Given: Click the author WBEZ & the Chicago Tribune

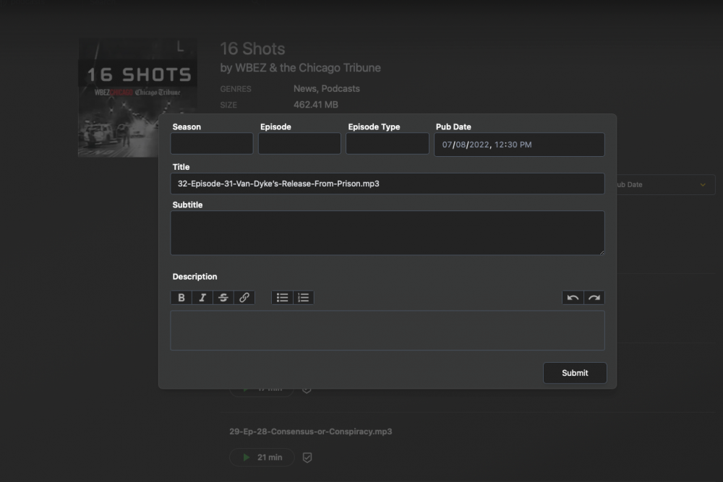Looking at the screenshot, I should pos(308,68).
